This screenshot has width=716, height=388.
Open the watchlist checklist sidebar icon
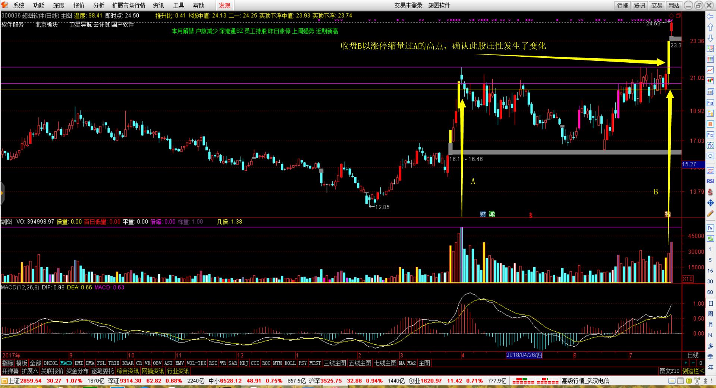click(x=710, y=49)
